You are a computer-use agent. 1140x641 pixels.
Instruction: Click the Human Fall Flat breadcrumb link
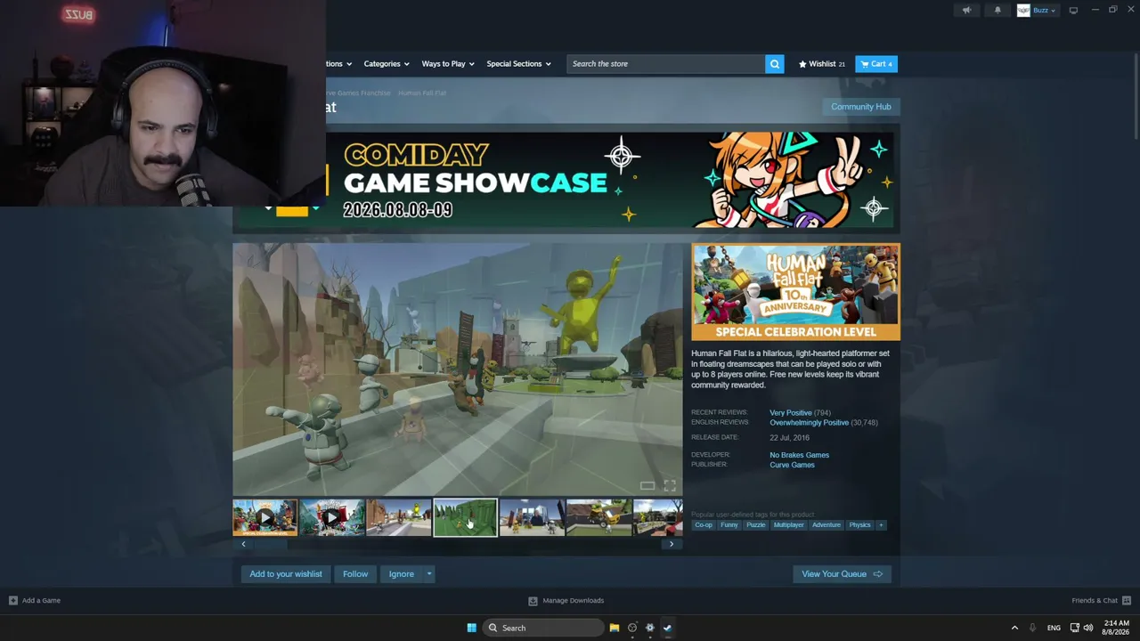point(422,93)
